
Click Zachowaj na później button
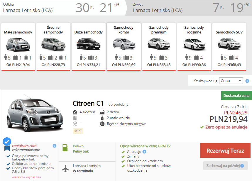tap(225, 165)
